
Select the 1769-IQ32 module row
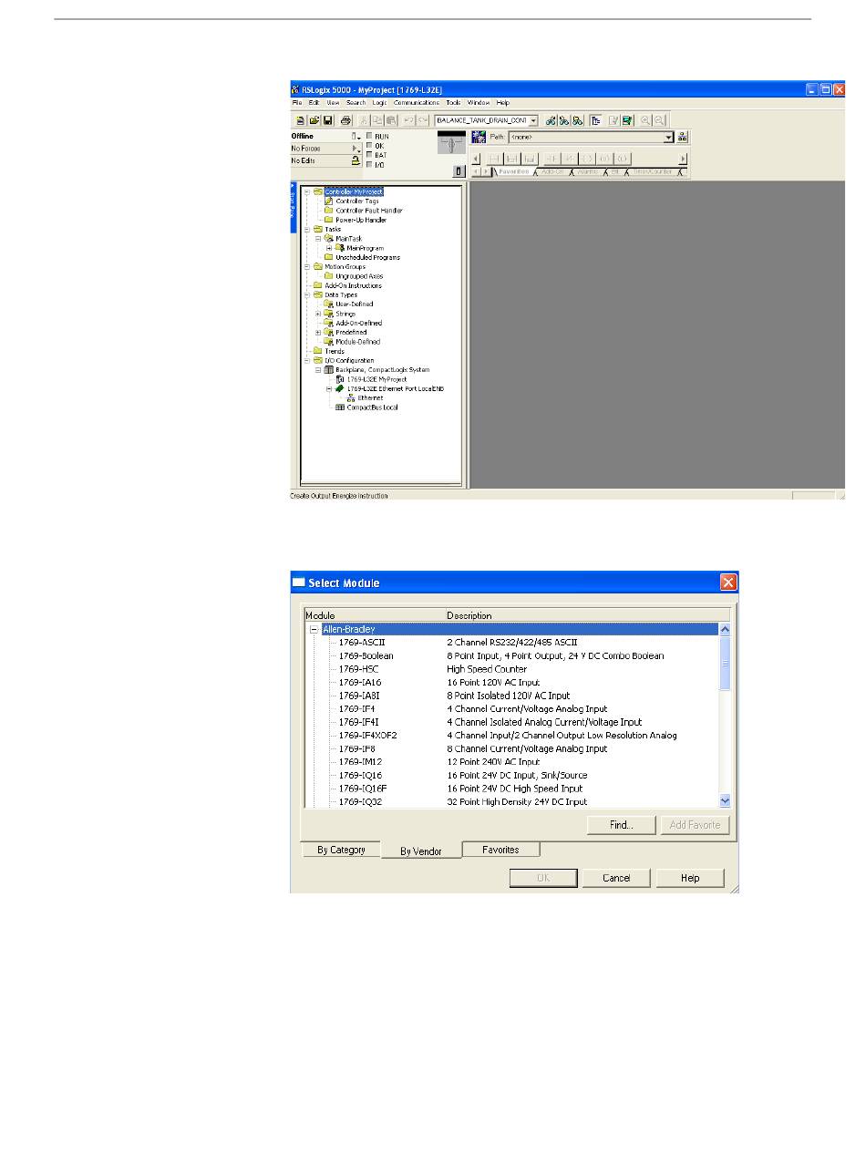511,801
